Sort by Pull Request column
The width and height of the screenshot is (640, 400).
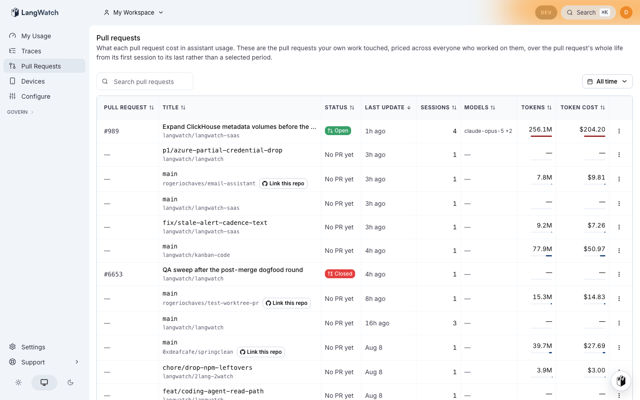tap(129, 108)
